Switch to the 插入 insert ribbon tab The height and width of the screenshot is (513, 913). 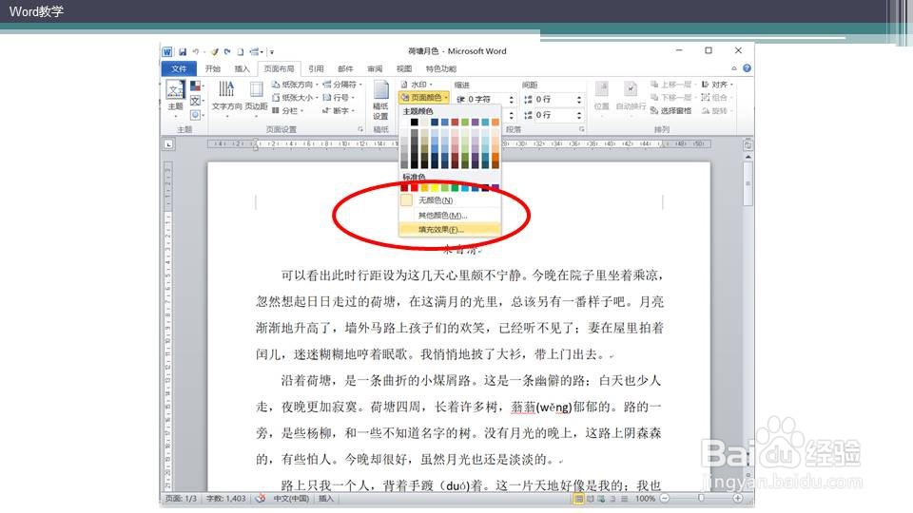coord(242,68)
